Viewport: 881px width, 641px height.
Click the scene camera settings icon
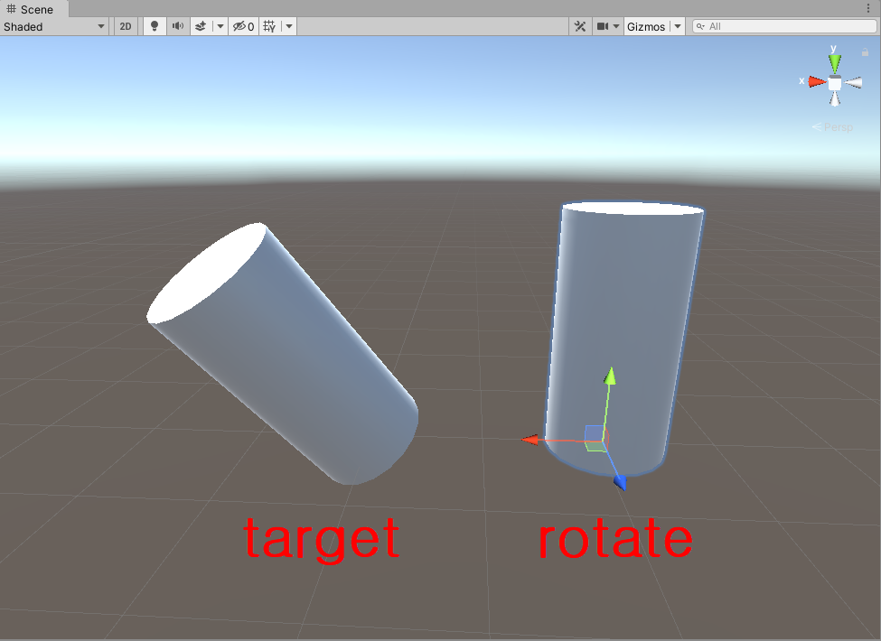[603, 26]
